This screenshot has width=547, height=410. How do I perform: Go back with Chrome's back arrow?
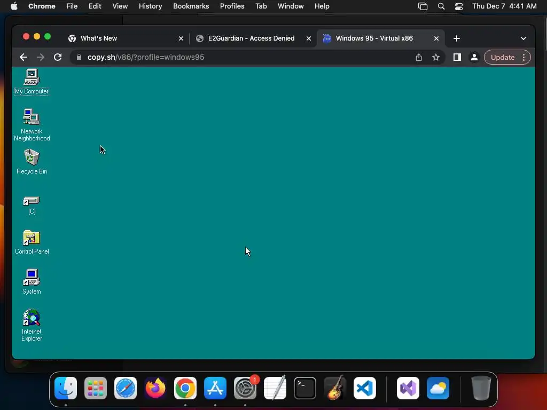click(24, 57)
